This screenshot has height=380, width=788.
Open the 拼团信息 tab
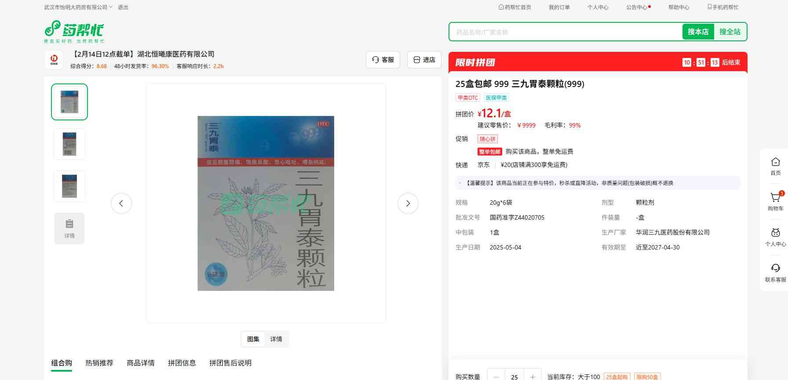click(x=182, y=363)
